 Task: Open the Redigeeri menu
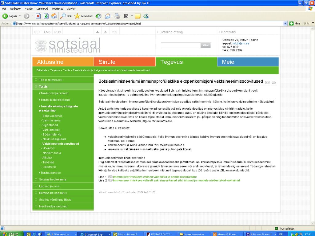16,9
